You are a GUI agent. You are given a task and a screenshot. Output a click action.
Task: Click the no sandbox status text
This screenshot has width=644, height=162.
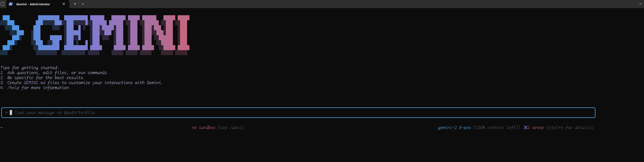(x=203, y=128)
